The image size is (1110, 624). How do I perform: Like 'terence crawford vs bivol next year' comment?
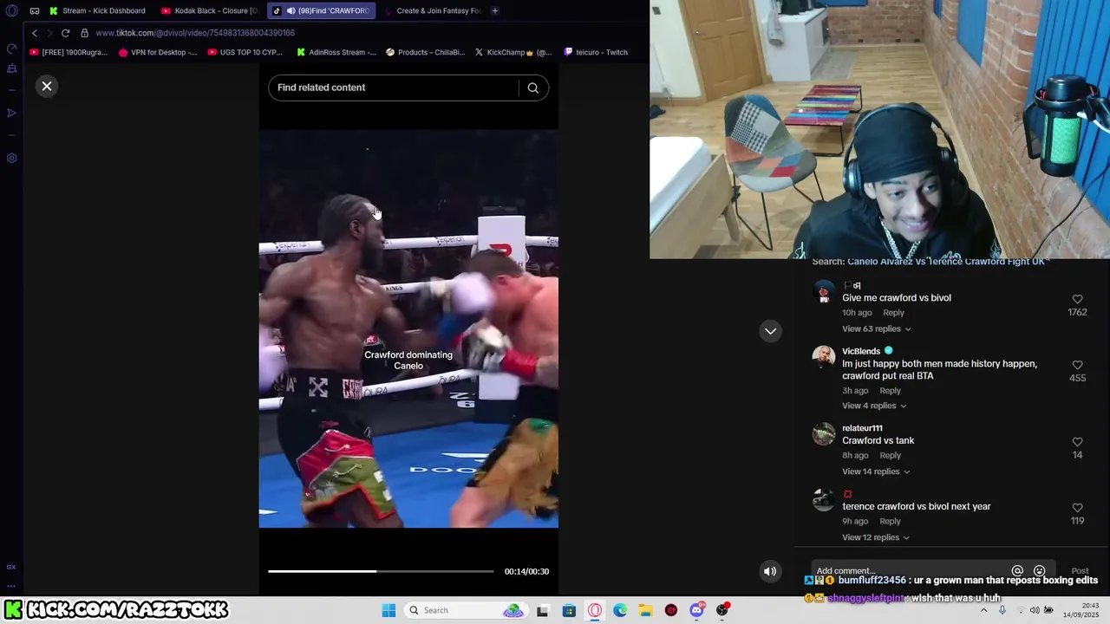pyautogui.click(x=1077, y=508)
